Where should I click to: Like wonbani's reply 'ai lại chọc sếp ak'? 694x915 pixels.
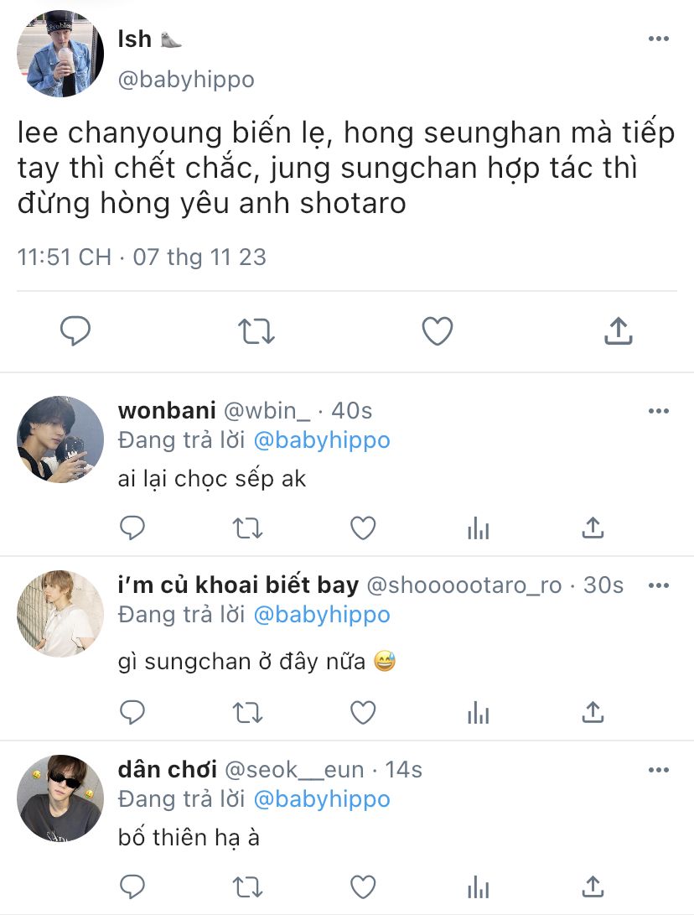pos(363,528)
